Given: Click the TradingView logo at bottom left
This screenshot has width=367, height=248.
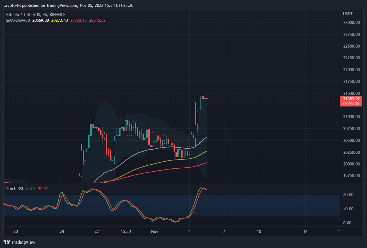Looking at the screenshot, I should coord(19,242).
